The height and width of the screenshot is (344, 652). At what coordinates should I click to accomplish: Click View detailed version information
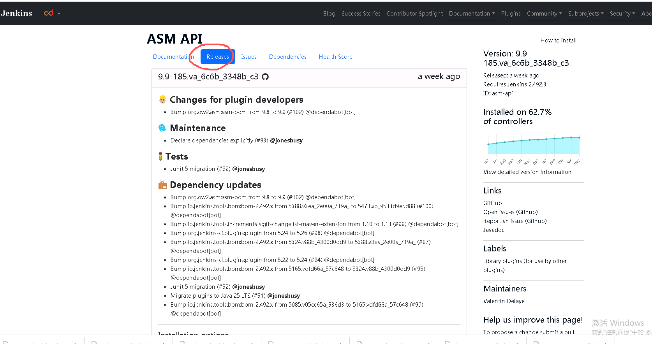(527, 172)
